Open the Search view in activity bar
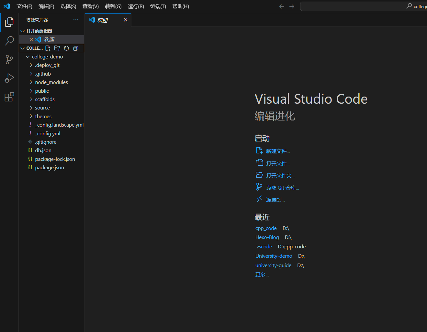This screenshot has width=427, height=332. click(x=9, y=41)
